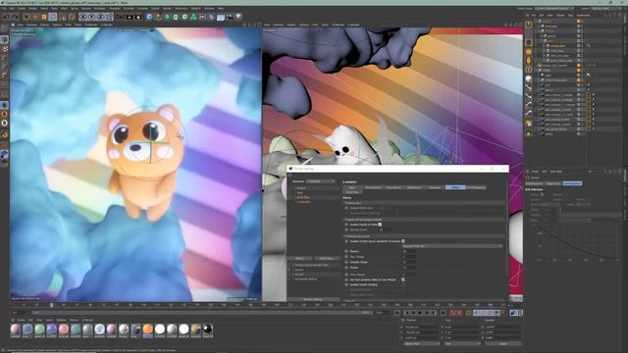Select the highlighted orange material swatch
This screenshot has width=628, height=353.
click(x=148, y=329)
